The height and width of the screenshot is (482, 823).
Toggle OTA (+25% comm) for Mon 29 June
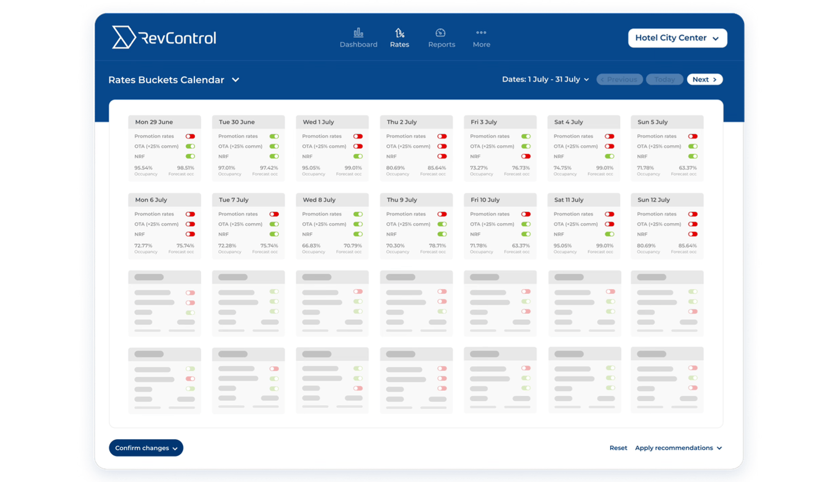[x=190, y=146]
